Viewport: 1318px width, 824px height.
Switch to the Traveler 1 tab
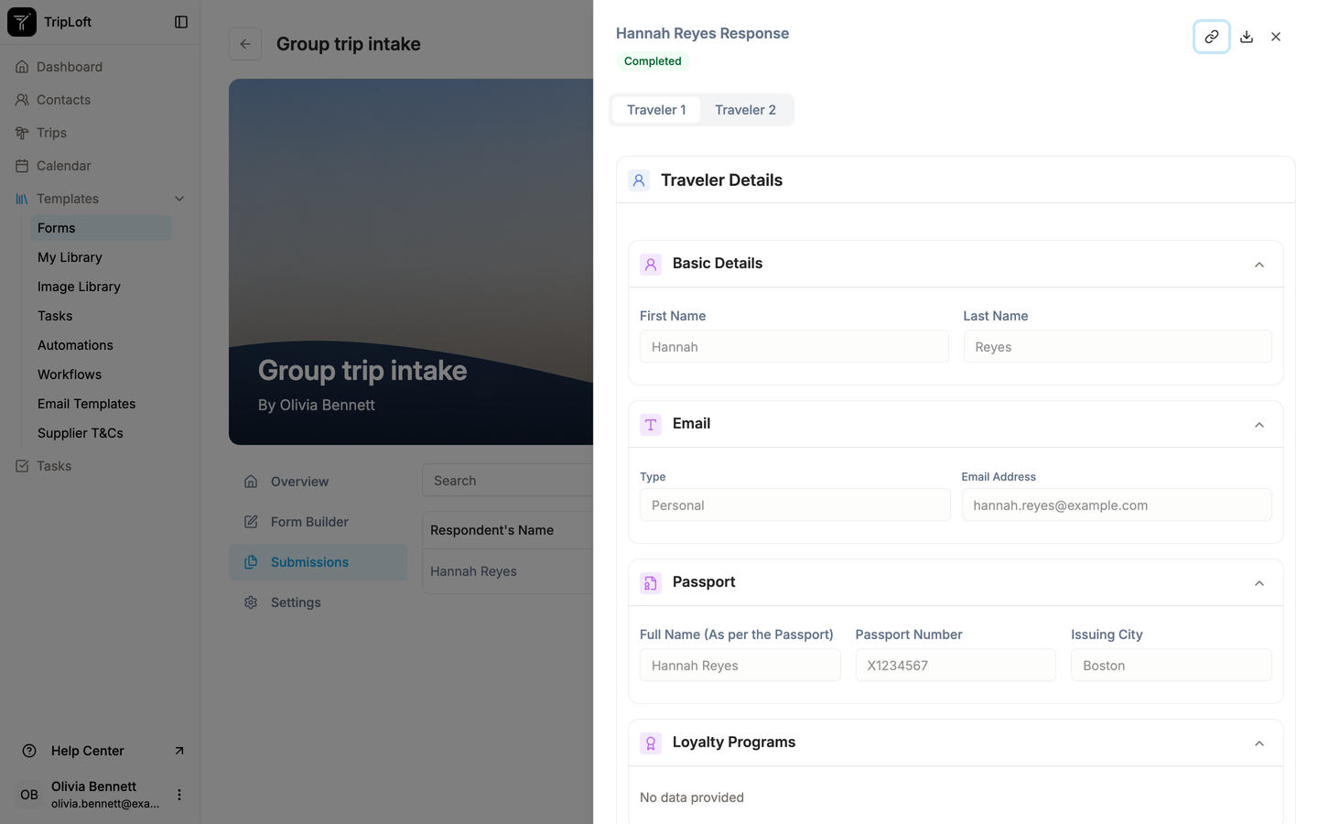coord(656,110)
